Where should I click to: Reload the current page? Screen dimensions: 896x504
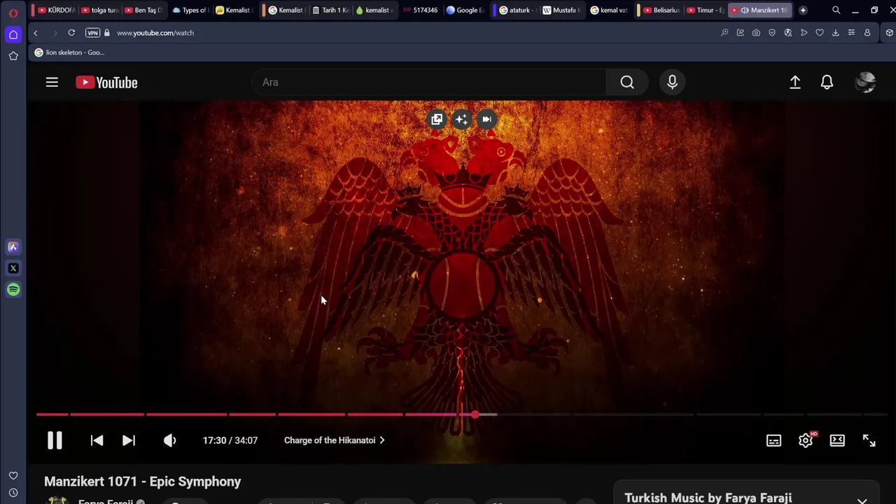click(x=71, y=33)
